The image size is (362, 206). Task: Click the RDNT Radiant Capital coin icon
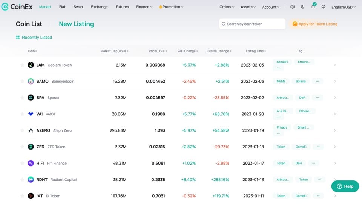tap(31, 180)
